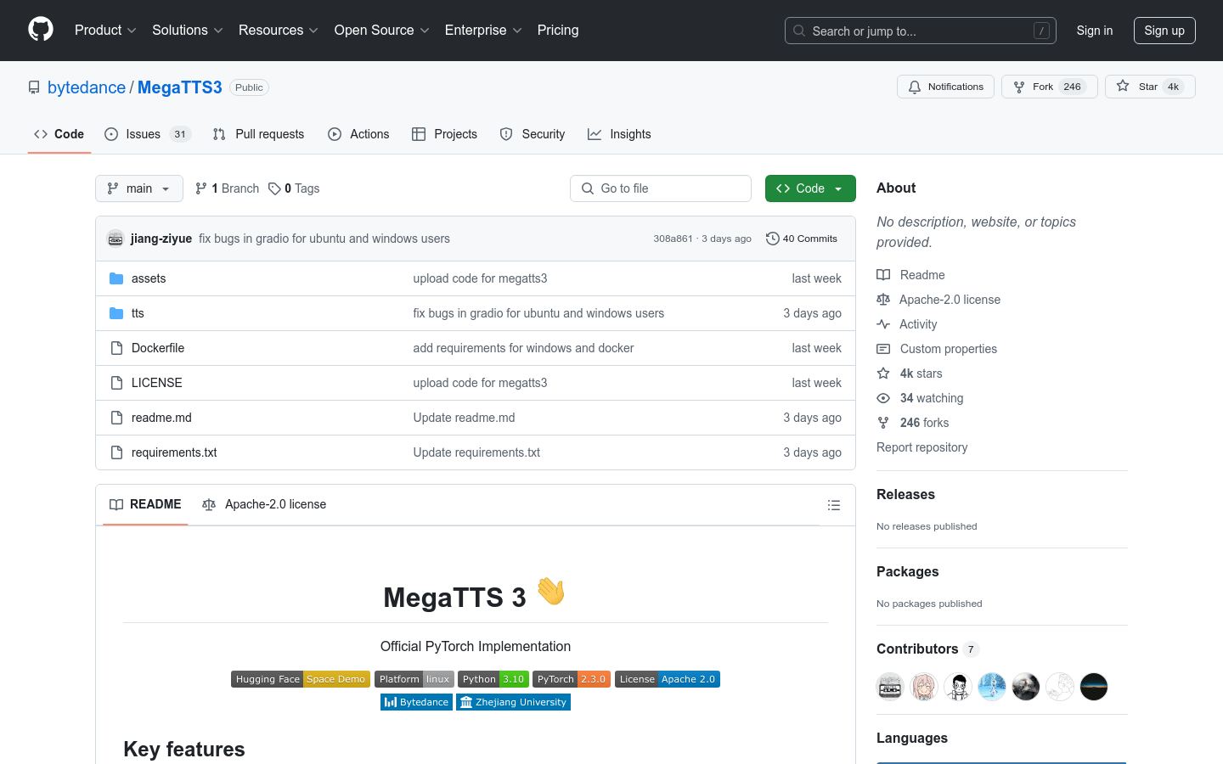Click the Go to file input
Viewport: 1223px width, 764px height.
click(661, 188)
